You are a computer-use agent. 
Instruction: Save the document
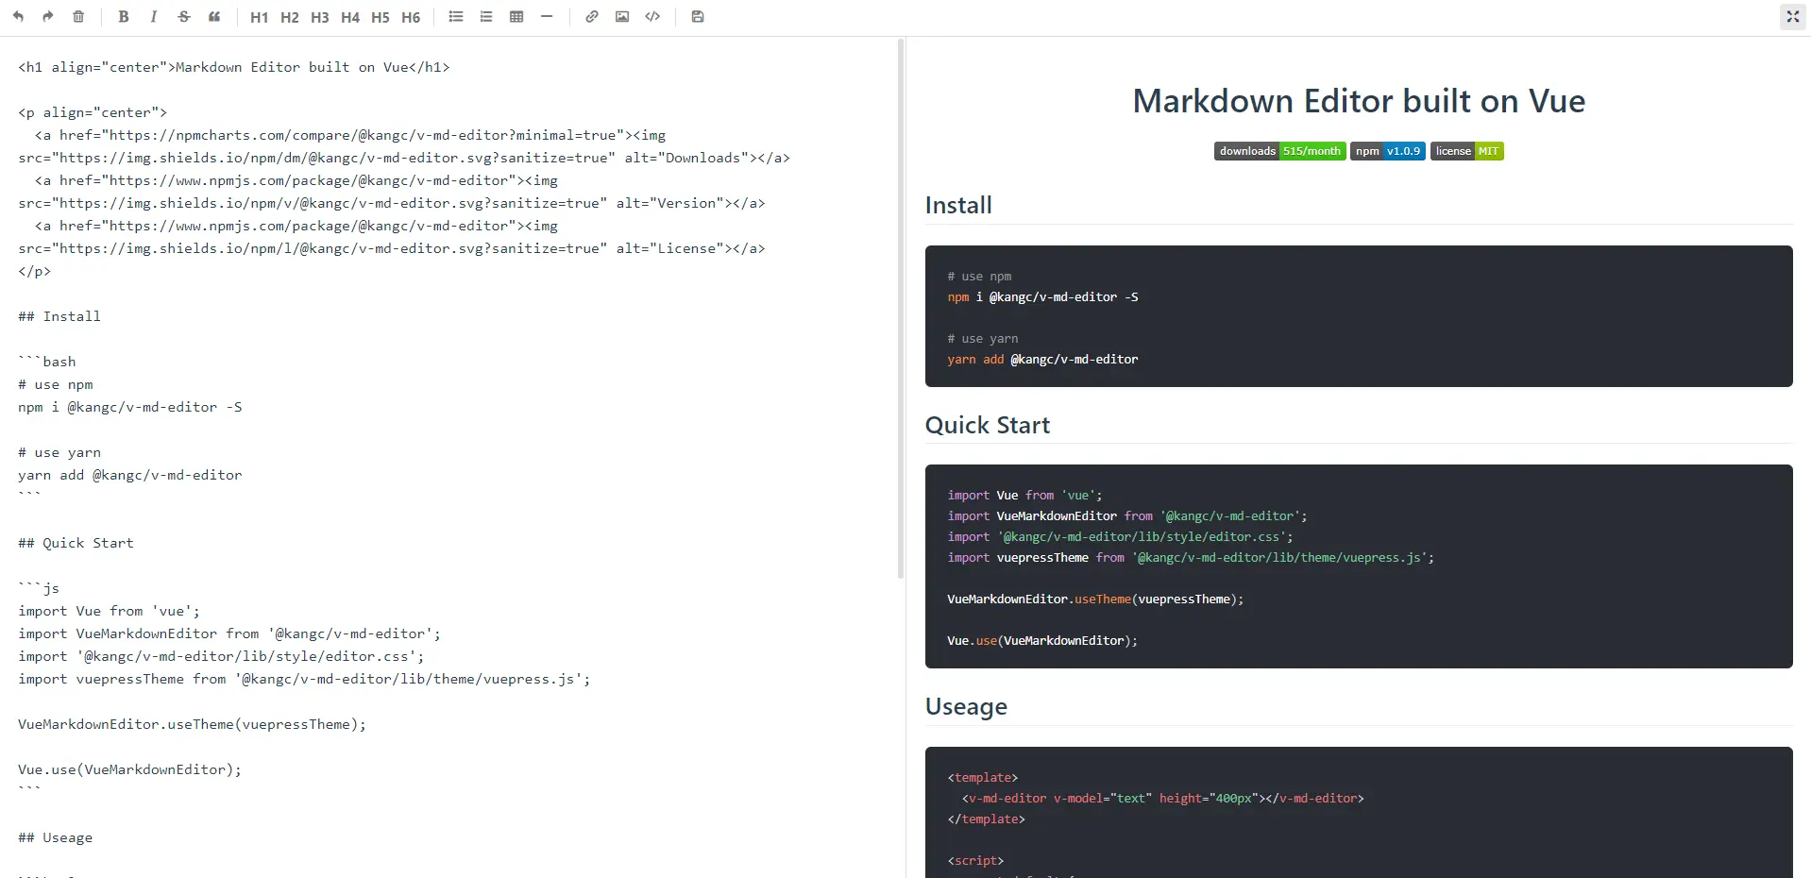[x=698, y=17]
